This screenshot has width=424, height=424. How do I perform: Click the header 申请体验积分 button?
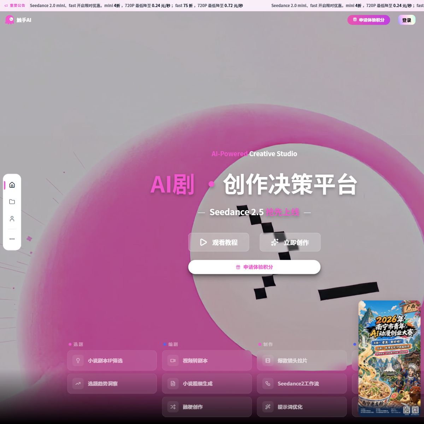coord(369,20)
